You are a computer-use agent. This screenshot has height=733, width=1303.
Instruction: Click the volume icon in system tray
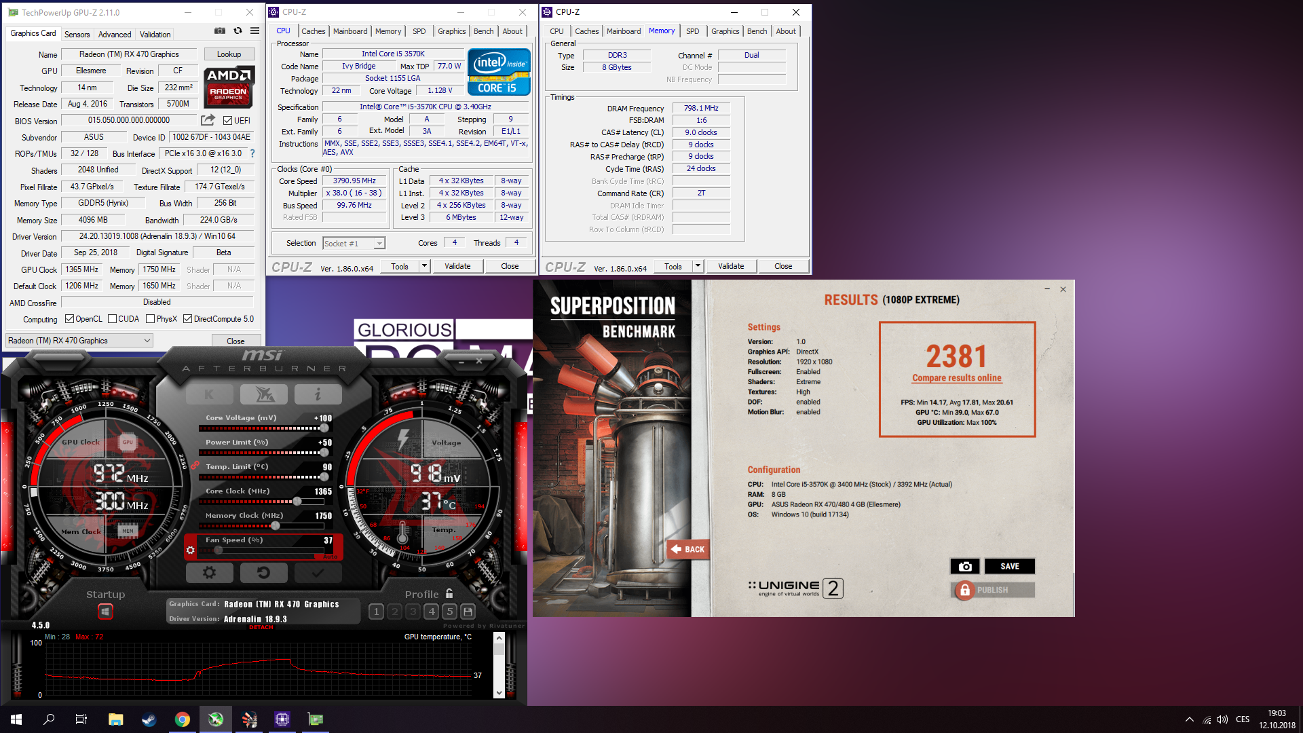1222,719
